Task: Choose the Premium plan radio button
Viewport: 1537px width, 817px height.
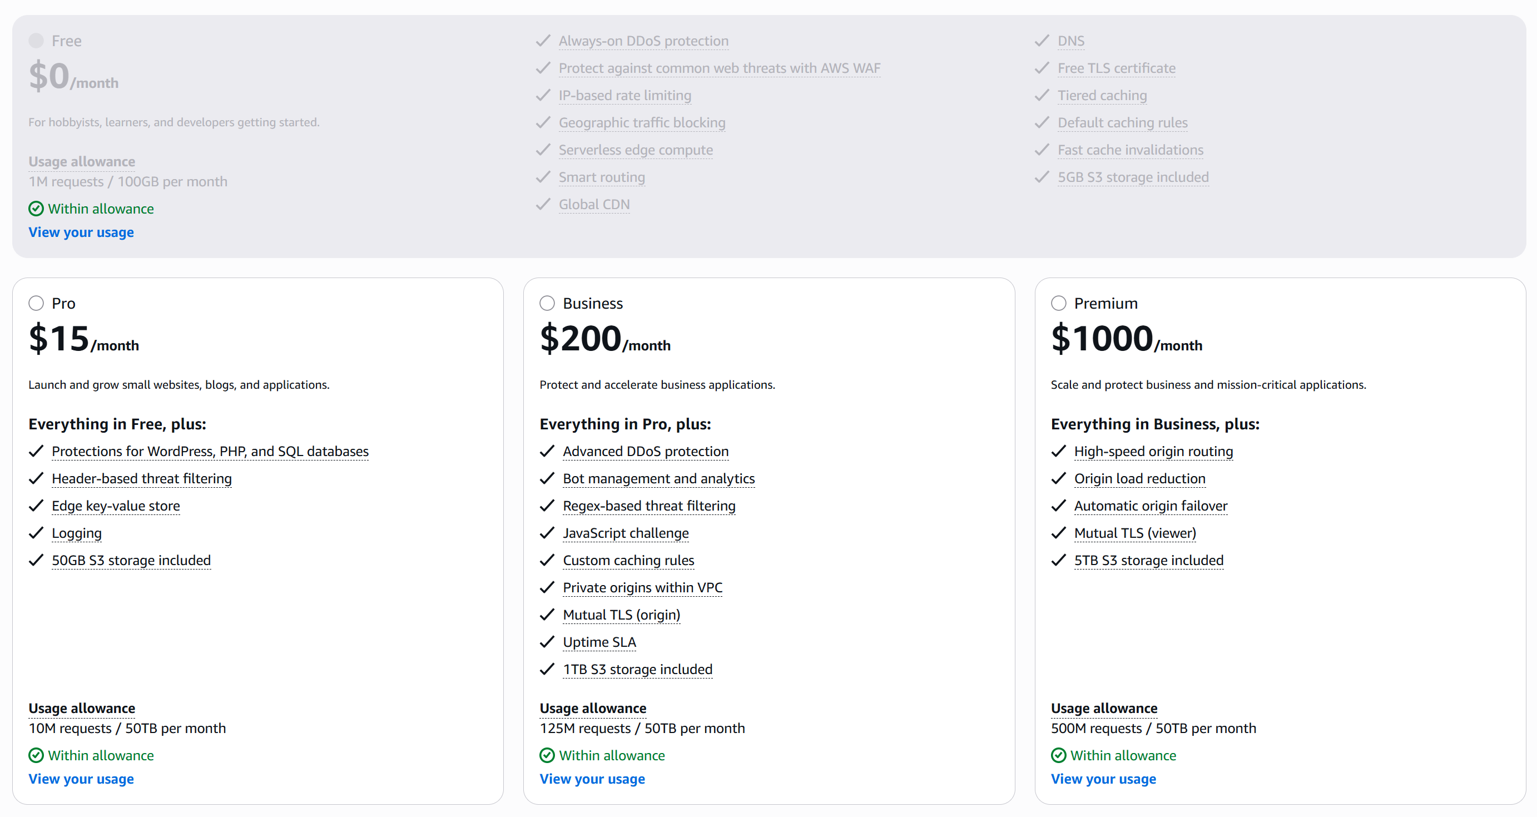Action: coord(1058,303)
